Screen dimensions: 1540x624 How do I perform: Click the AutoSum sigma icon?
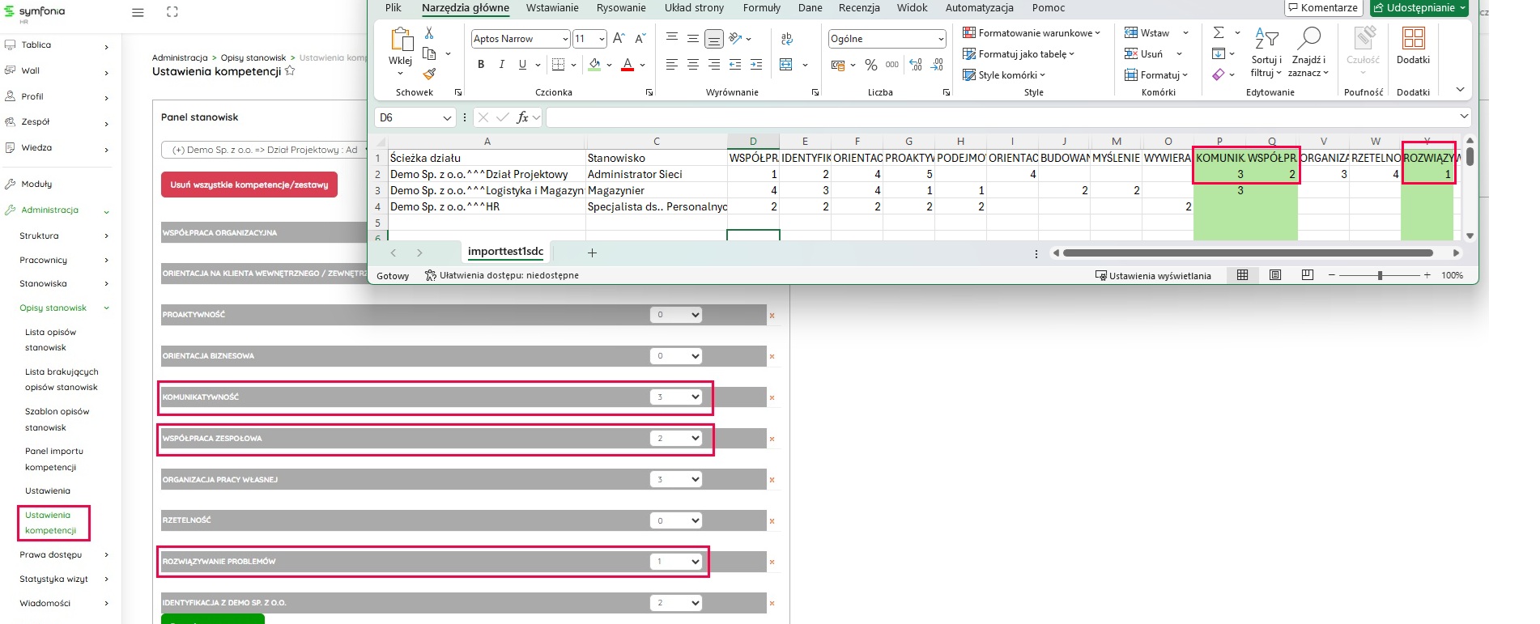pos(1219,32)
